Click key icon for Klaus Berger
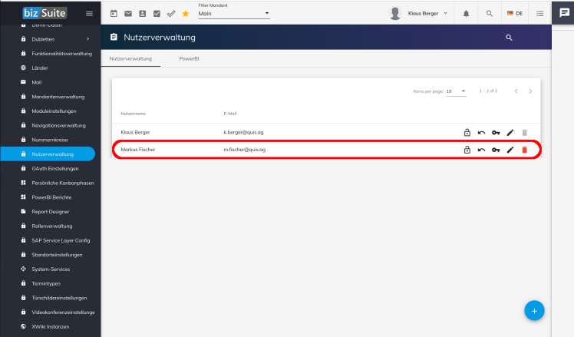 pyautogui.click(x=496, y=133)
